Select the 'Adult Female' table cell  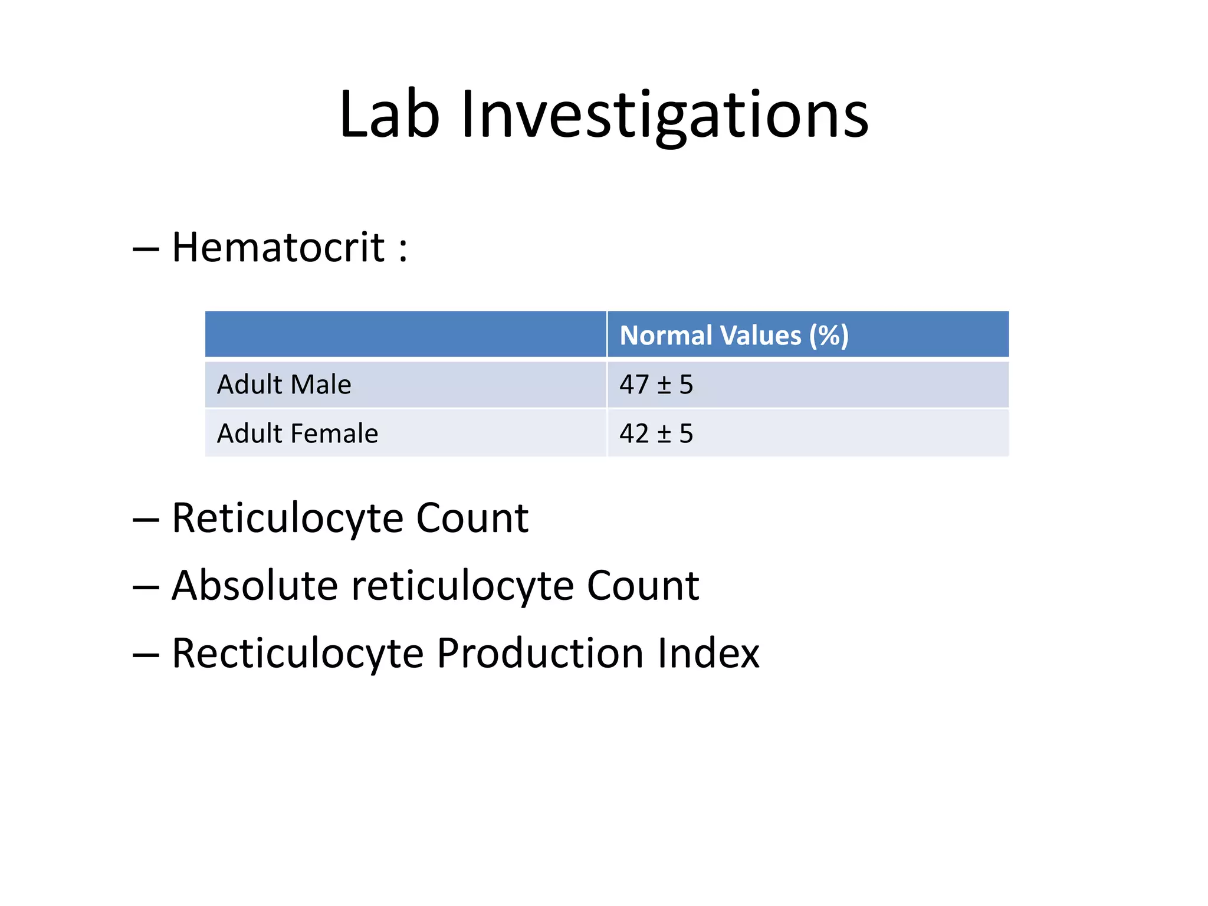(297, 434)
